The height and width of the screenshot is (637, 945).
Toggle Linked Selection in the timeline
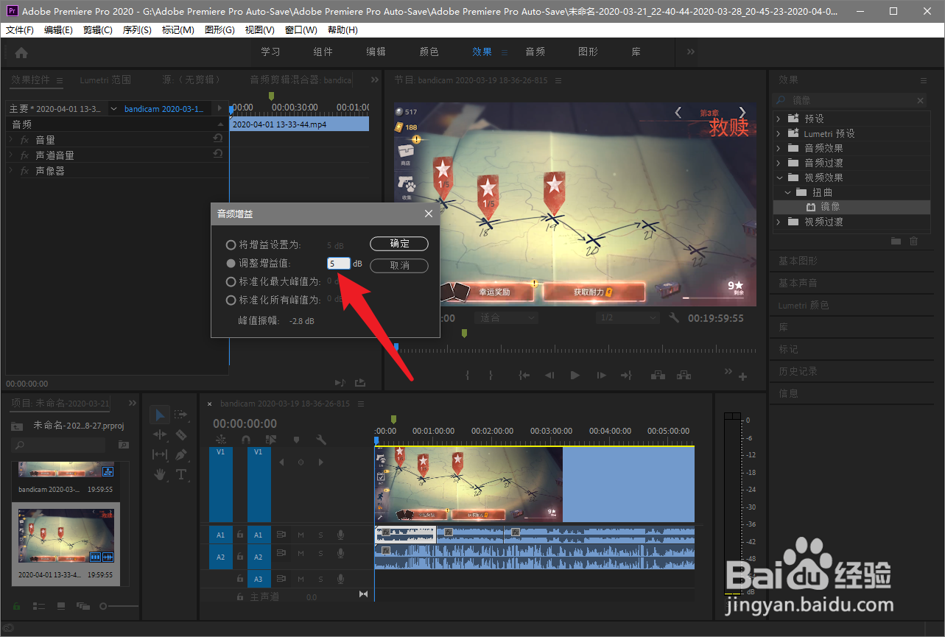tap(270, 440)
